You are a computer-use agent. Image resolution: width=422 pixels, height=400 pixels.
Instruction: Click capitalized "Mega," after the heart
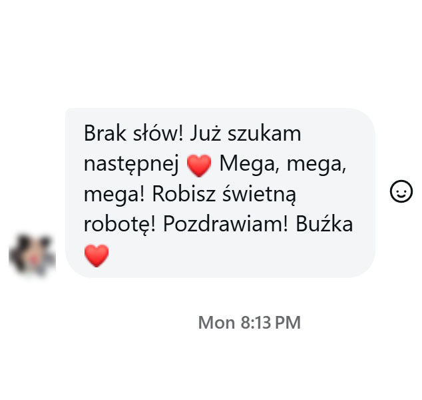coord(250,165)
